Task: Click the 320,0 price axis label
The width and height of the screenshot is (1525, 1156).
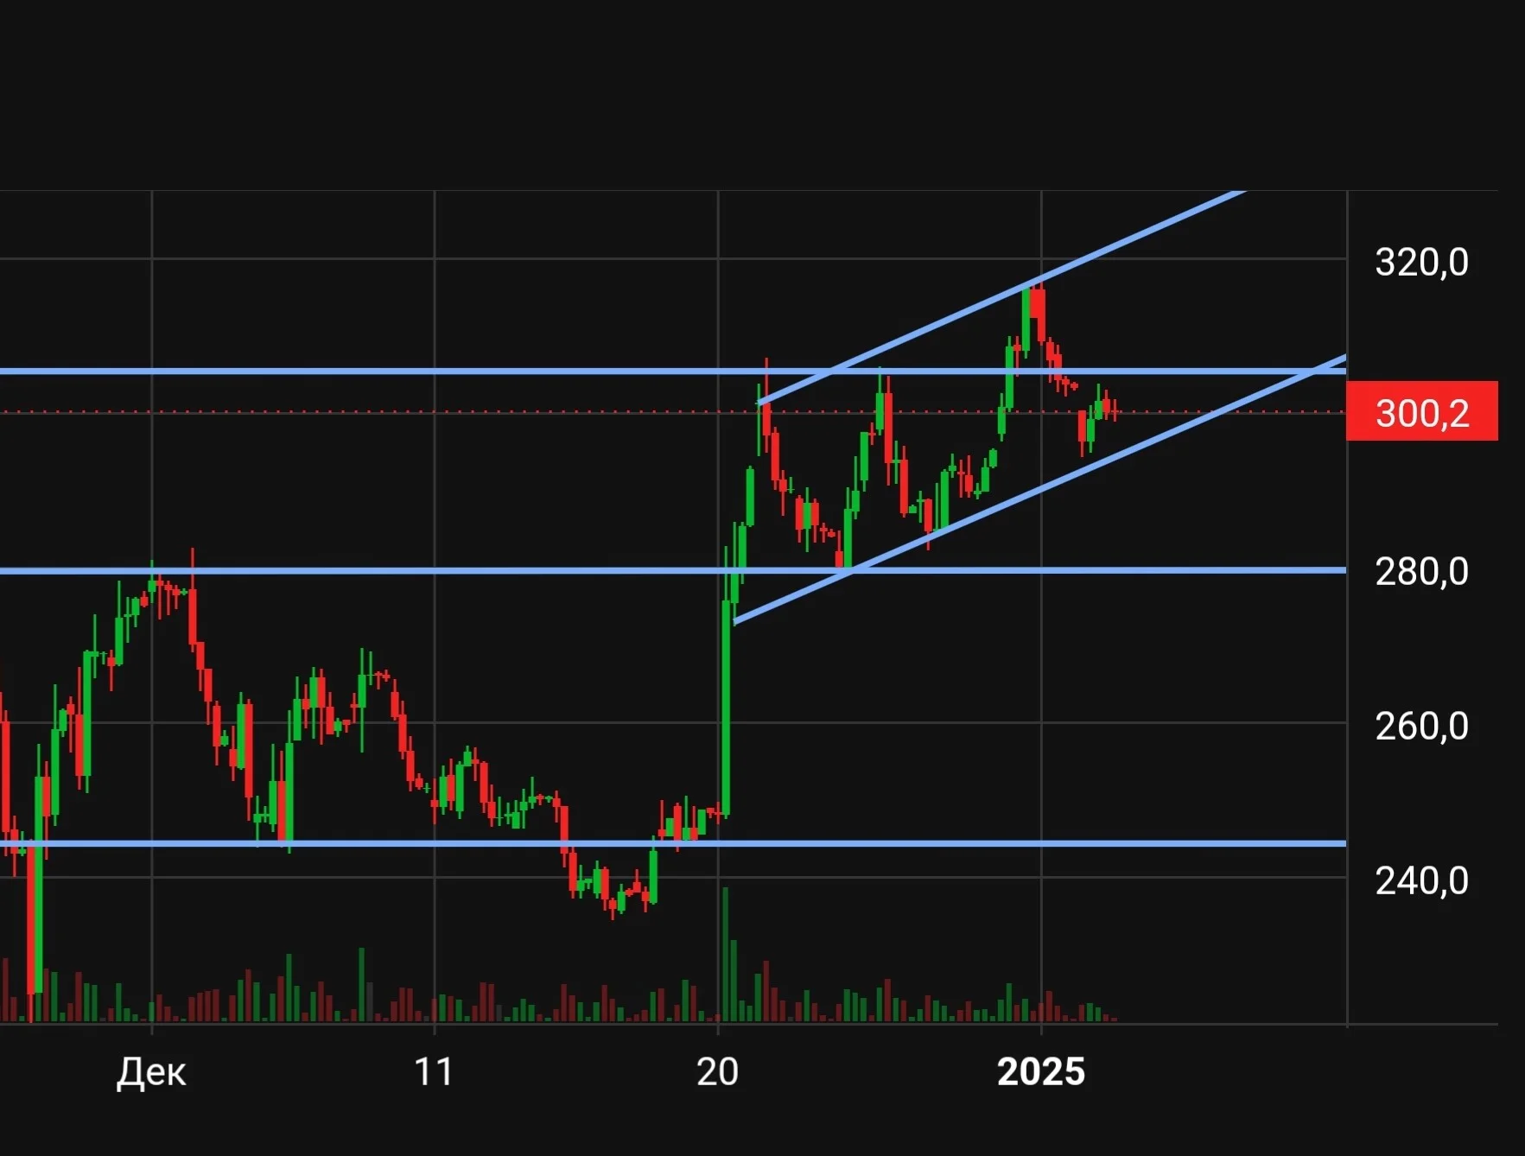Action: [x=1421, y=262]
